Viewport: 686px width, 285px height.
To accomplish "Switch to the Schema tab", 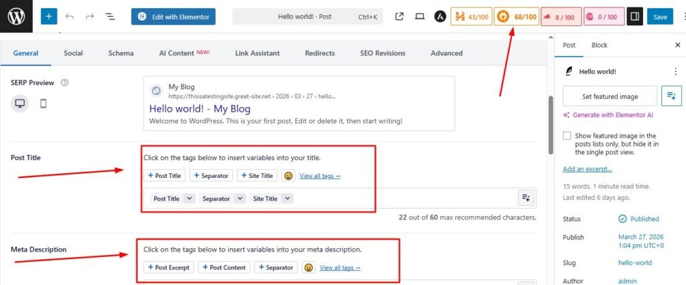I will (121, 54).
